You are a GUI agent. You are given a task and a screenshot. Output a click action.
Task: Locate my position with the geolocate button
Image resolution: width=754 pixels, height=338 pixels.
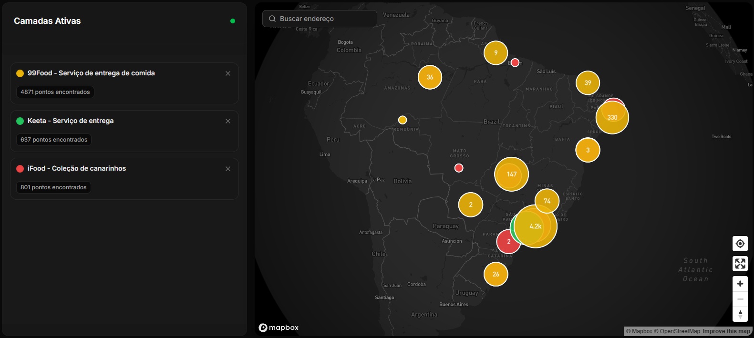[x=740, y=244]
